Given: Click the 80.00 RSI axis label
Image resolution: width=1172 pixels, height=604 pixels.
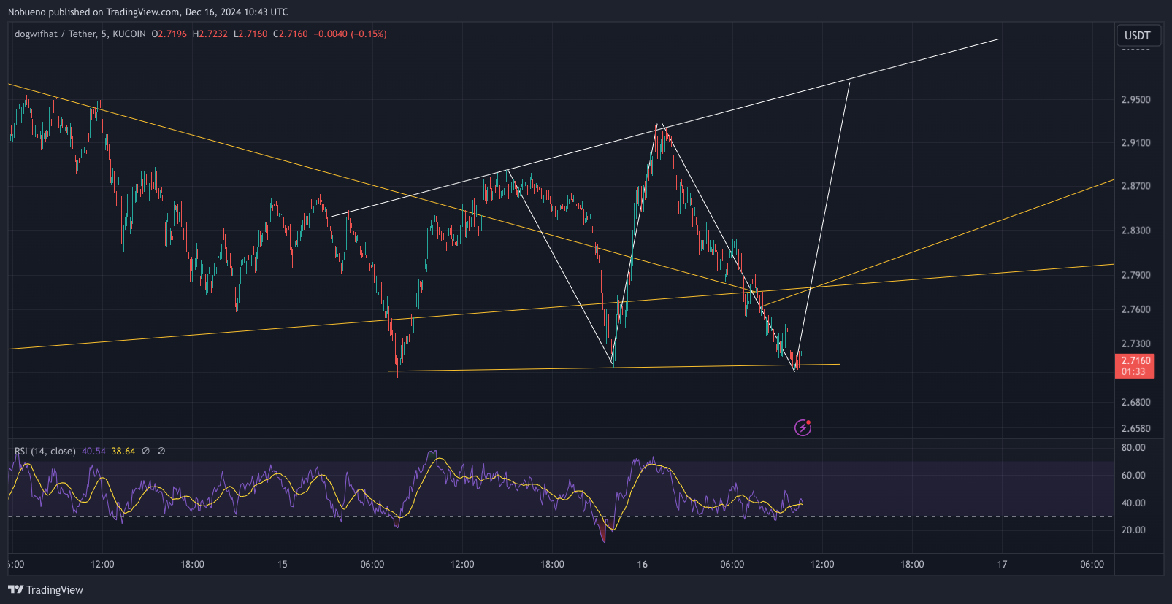Looking at the screenshot, I should tap(1133, 447).
